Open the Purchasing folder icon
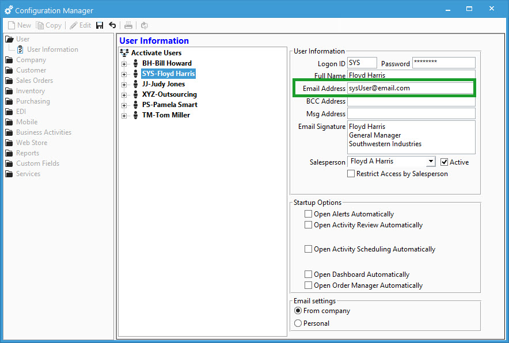The image size is (509, 343). [10, 101]
